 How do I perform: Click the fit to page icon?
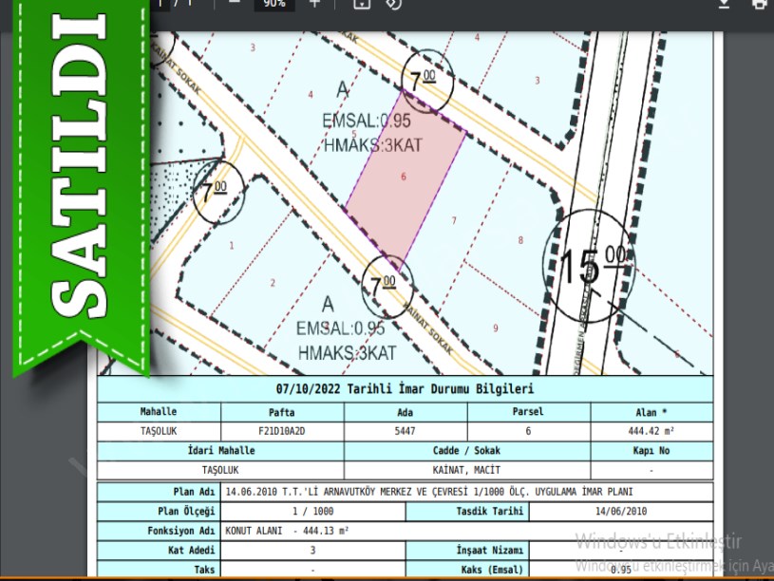click(361, 4)
